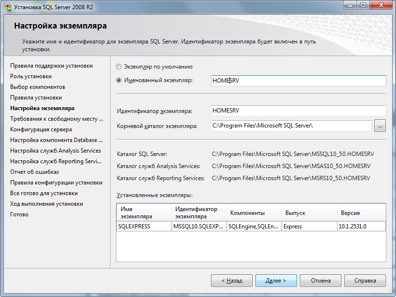Screen dimensions: 396x297
Task: Select step Конфигурация сервера
Action: (x=41, y=129)
